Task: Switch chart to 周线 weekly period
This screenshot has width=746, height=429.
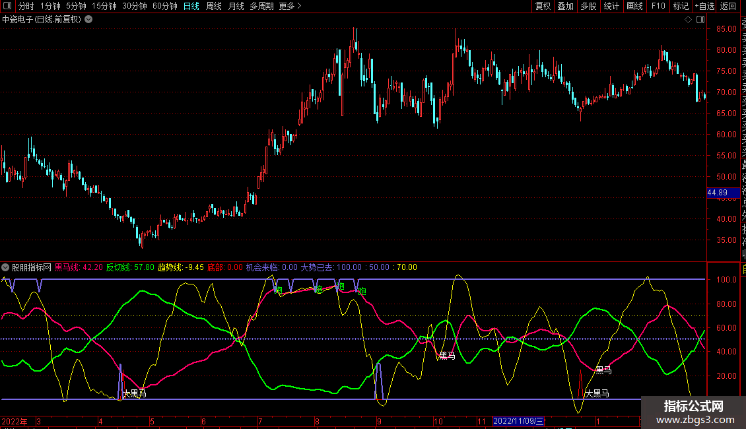Action: (213, 6)
